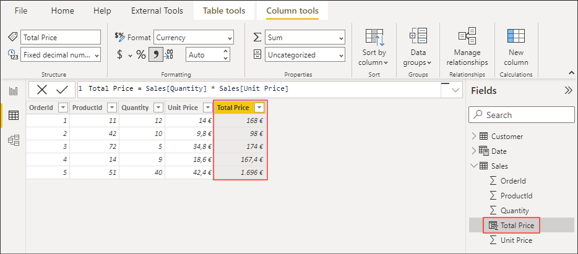Viewport: 578px width, 254px height.
Task: Open the summarization dropdown showing Sum
Action: (305, 37)
